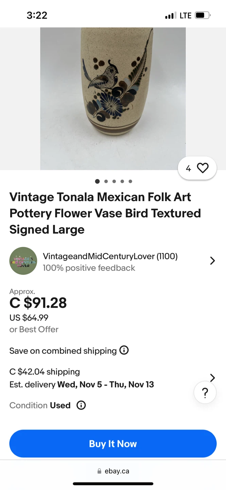This screenshot has width=226, height=490.
Task: Tap the C $42.04 shipping text
Action: [x=45, y=372]
